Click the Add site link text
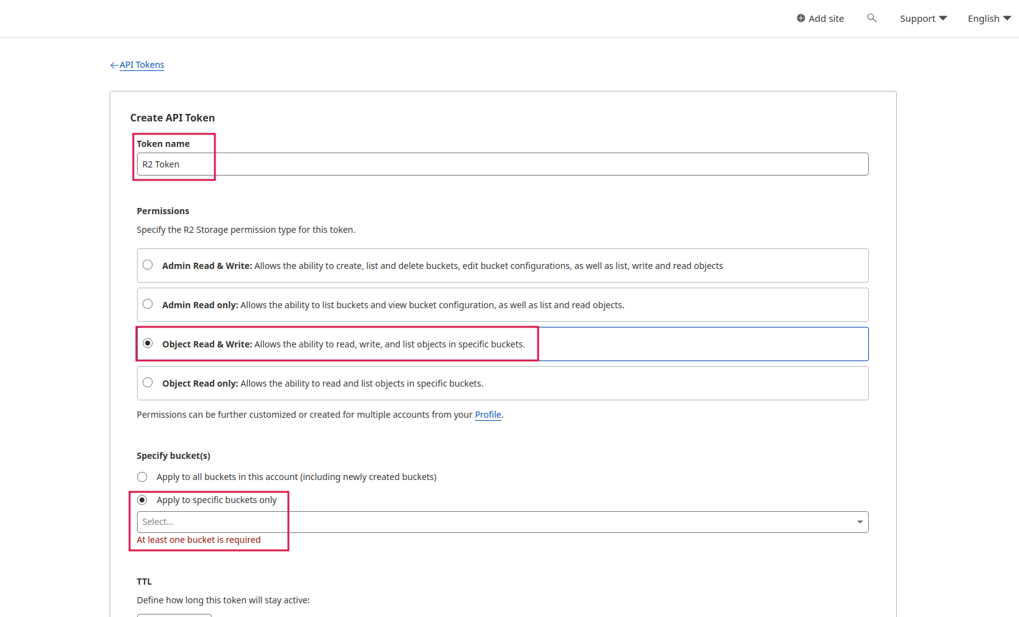Viewport: 1019px width, 617px height. pyautogui.click(x=826, y=19)
